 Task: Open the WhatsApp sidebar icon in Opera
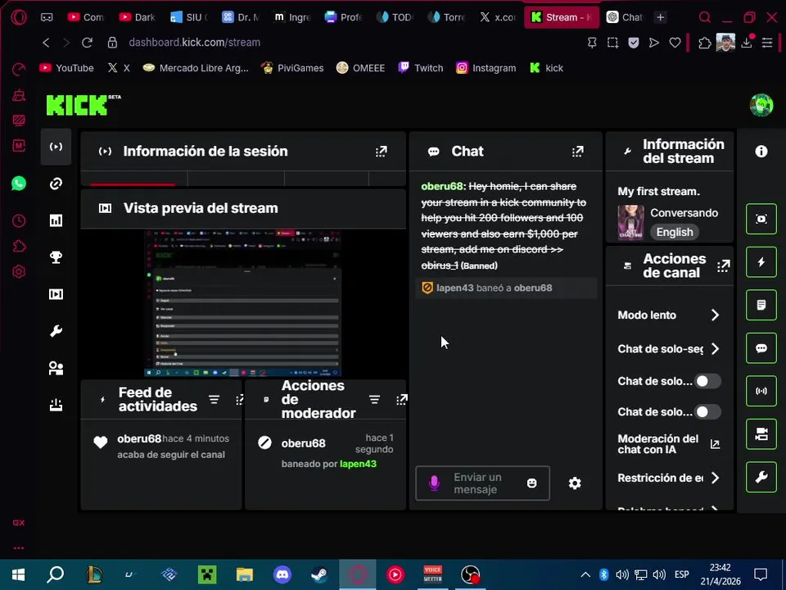[x=19, y=184]
